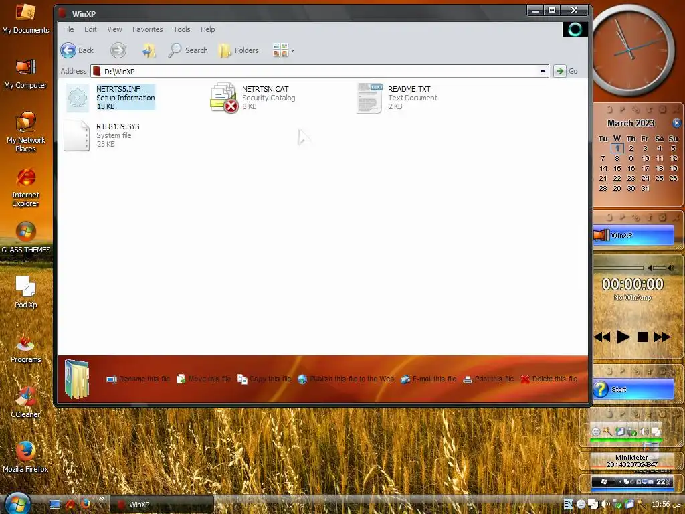The height and width of the screenshot is (514, 685).
Task: Click EN language indicator in tray
Action: coord(568,505)
